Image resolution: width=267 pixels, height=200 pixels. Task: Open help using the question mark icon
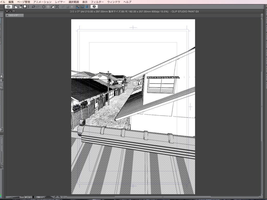[94, 7]
